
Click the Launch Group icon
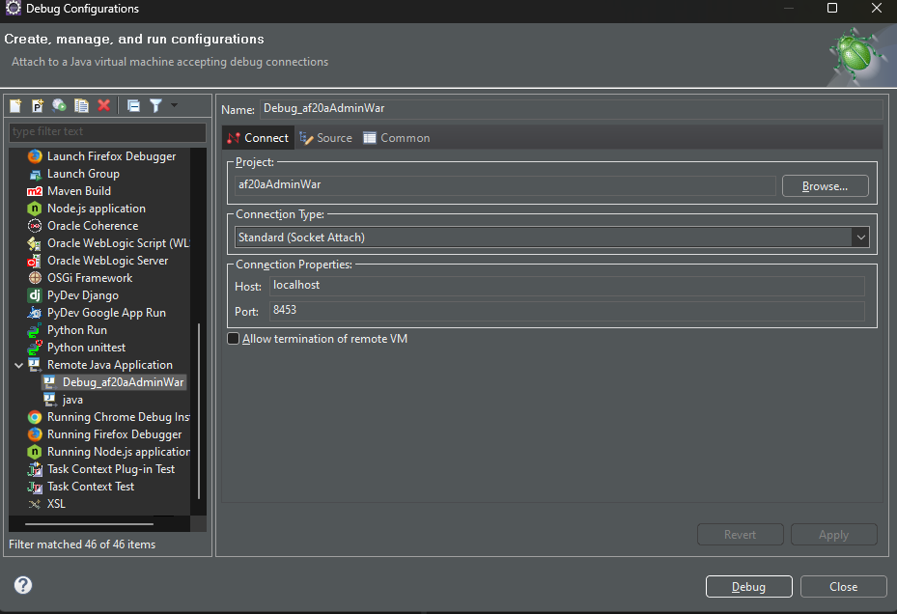click(35, 174)
